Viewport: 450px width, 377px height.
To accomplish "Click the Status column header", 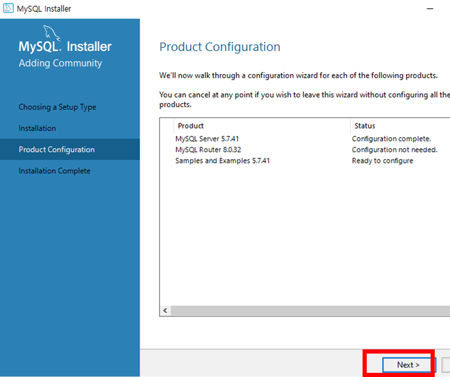I will (400, 126).
